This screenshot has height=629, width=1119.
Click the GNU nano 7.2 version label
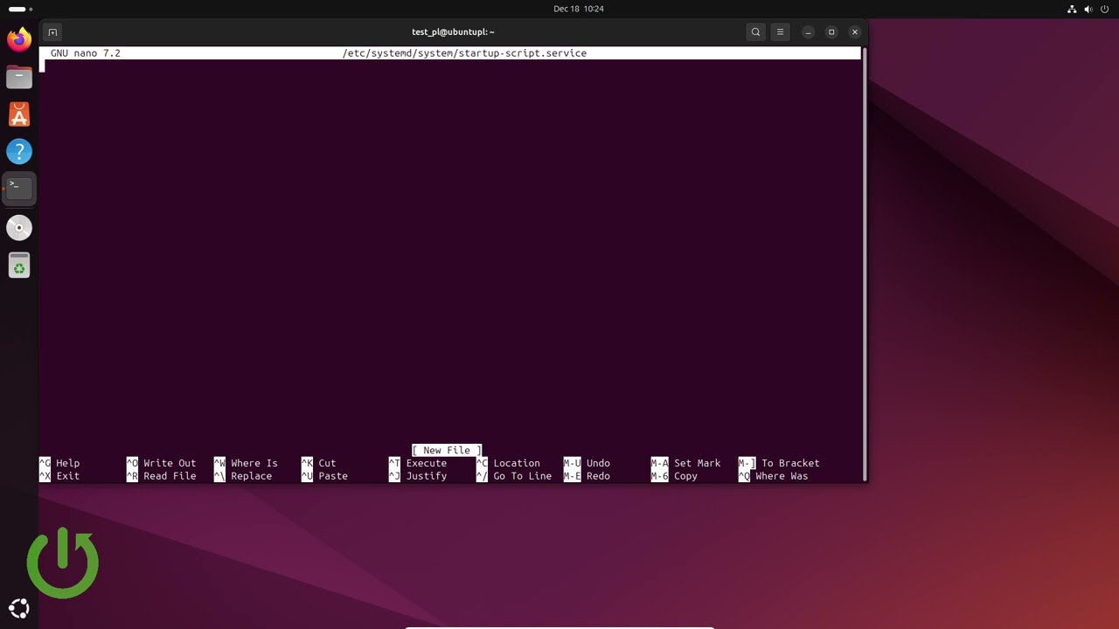[x=86, y=53]
